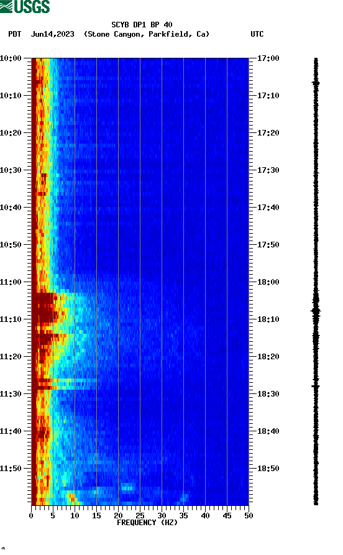Click the cyan spot near 35 Hz at bottom
Image resolution: width=343 pixels, height=555 pixels.
[x=184, y=498]
